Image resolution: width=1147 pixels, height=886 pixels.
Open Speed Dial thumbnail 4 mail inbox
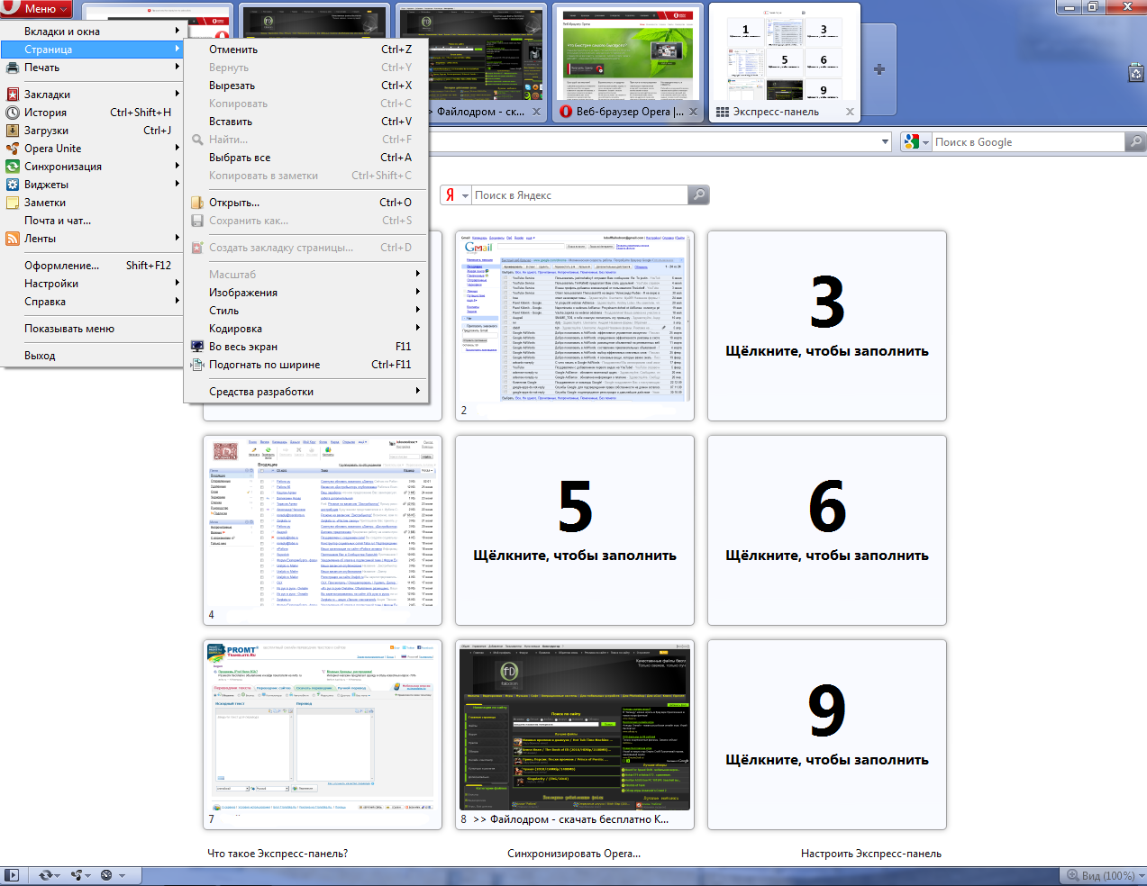(x=323, y=530)
